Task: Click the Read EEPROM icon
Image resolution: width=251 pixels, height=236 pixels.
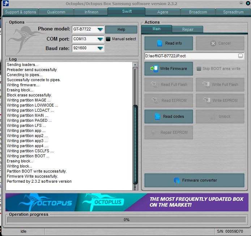Action: coord(155,100)
